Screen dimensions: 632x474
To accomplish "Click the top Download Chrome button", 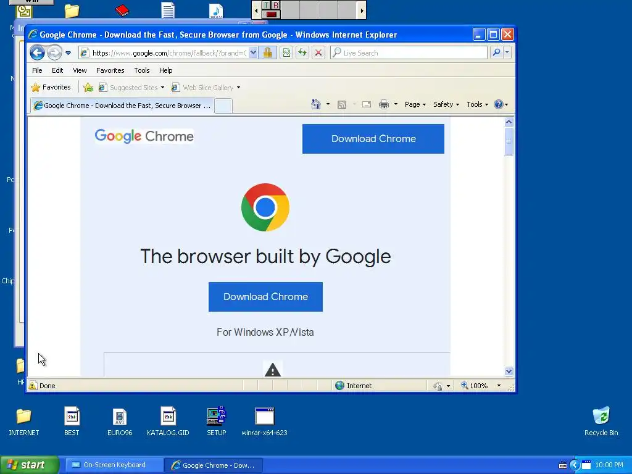I will [x=373, y=139].
